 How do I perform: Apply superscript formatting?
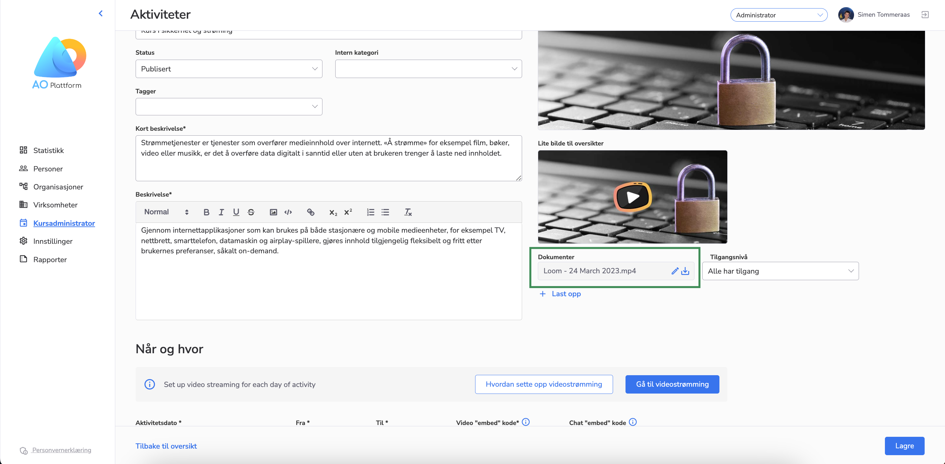348,212
